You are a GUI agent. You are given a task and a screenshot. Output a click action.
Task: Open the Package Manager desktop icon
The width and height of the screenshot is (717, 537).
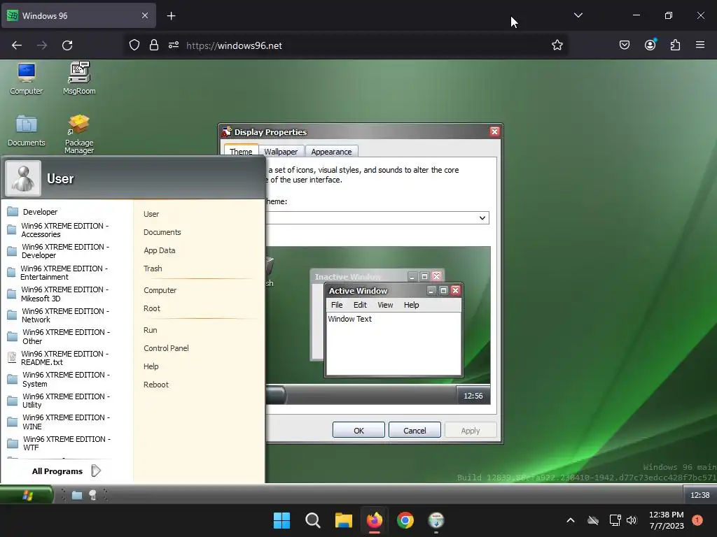point(78,134)
